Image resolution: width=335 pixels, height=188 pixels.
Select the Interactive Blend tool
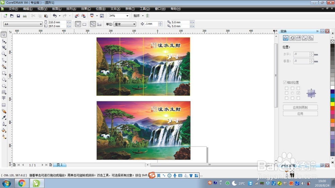pyautogui.click(x=4, y=111)
